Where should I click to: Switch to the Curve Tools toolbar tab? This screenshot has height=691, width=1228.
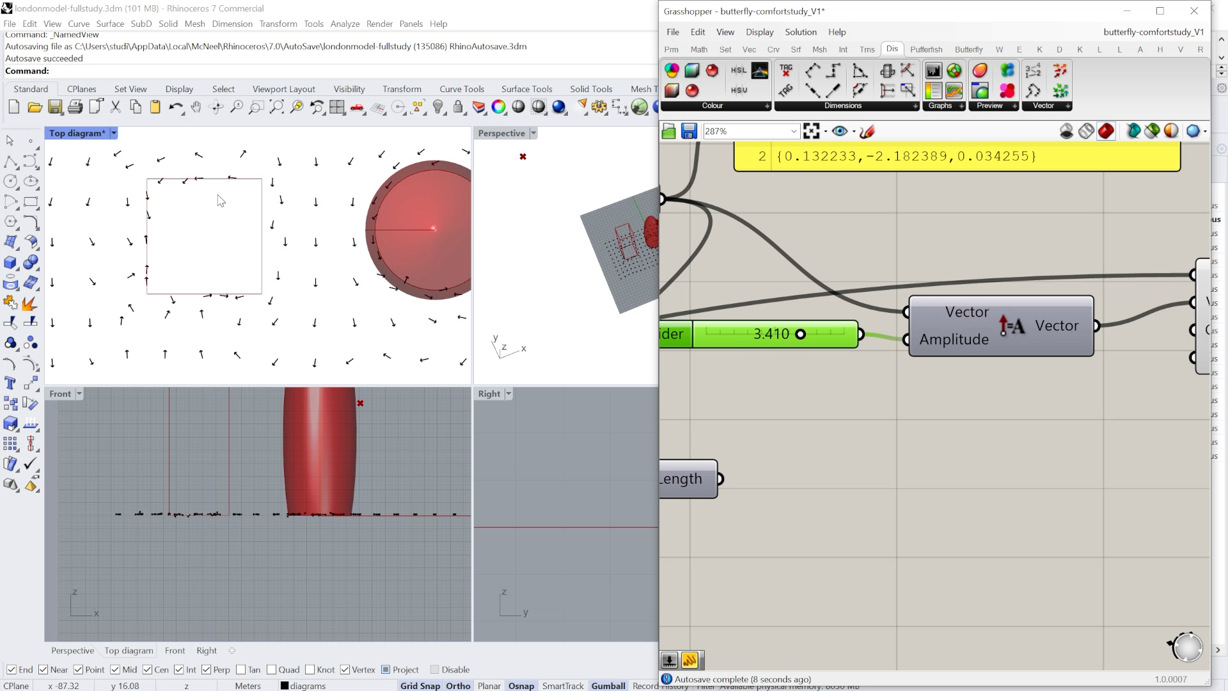[x=461, y=89]
